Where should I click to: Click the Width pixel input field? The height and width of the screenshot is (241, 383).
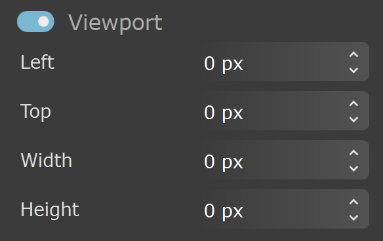coord(285,160)
